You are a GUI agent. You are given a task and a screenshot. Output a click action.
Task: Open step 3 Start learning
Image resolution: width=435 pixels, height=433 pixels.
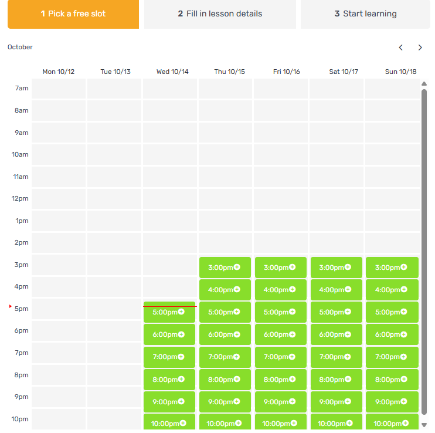365,14
